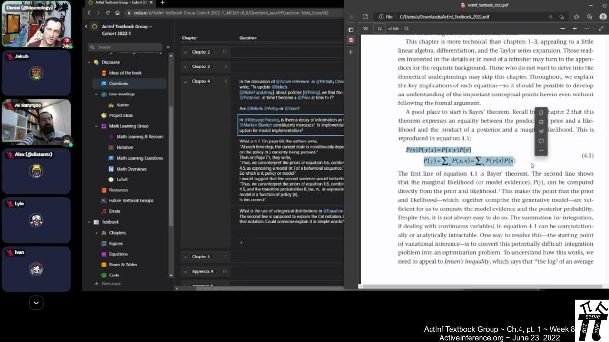Expand the Chapter 5 group
The image size is (609, 342).
coord(185,256)
